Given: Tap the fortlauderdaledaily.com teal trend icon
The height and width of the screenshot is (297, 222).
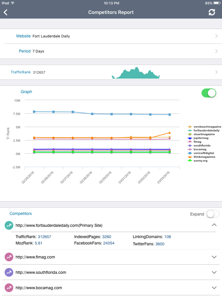Looking at the screenshot, I should 9,225.
